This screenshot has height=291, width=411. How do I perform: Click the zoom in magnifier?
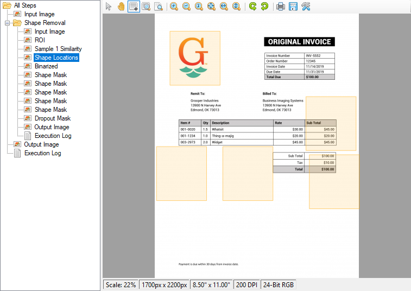(x=174, y=7)
